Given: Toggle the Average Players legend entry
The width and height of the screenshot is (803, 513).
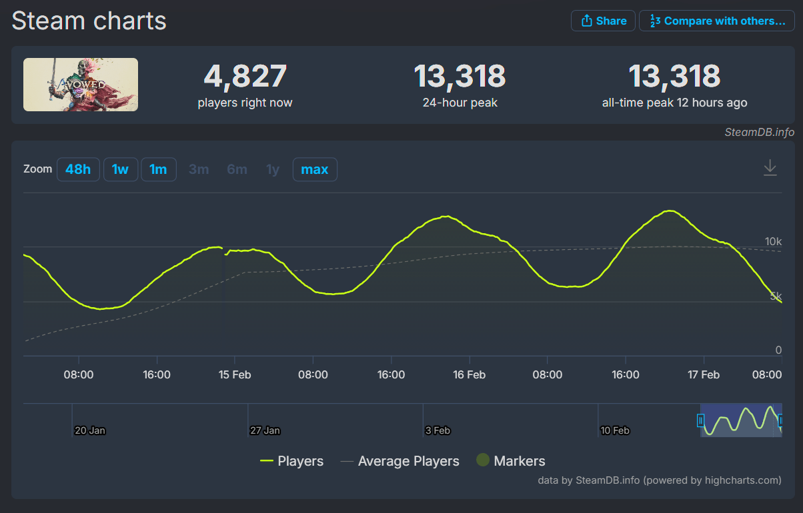Looking at the screenshot, I should pyautogui.click(x=400, y=461).
